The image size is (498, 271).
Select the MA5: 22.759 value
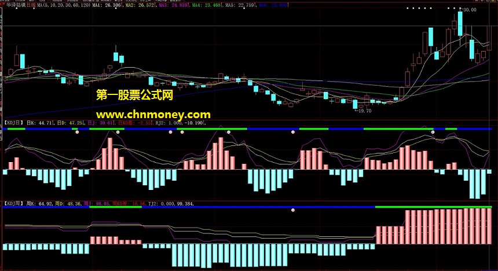click(x=240, y=5)
